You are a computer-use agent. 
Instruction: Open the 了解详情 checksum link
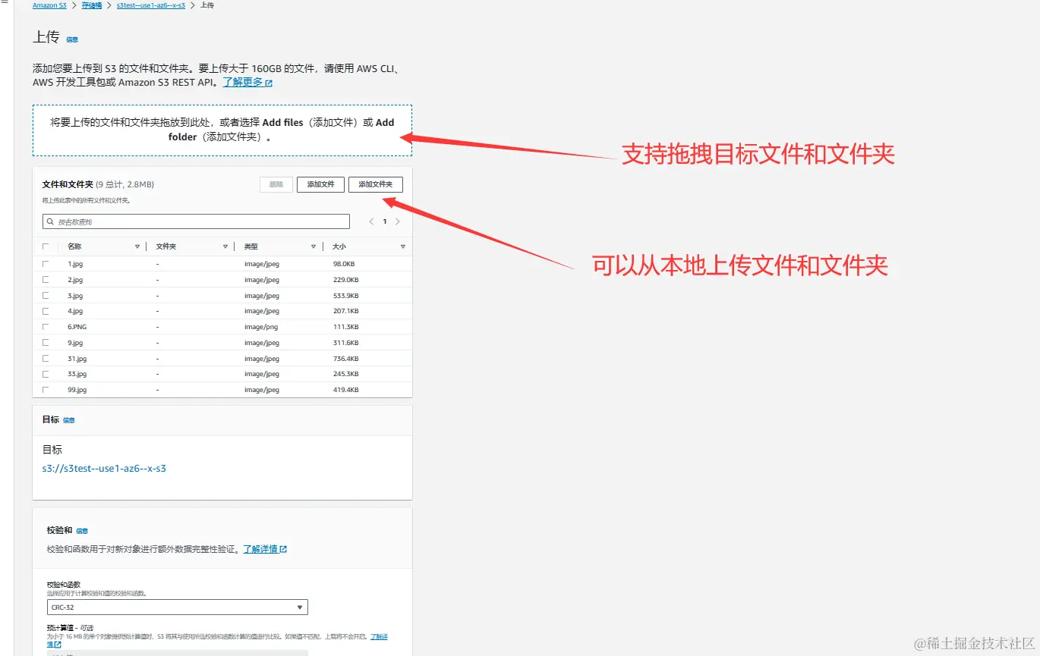265,549
